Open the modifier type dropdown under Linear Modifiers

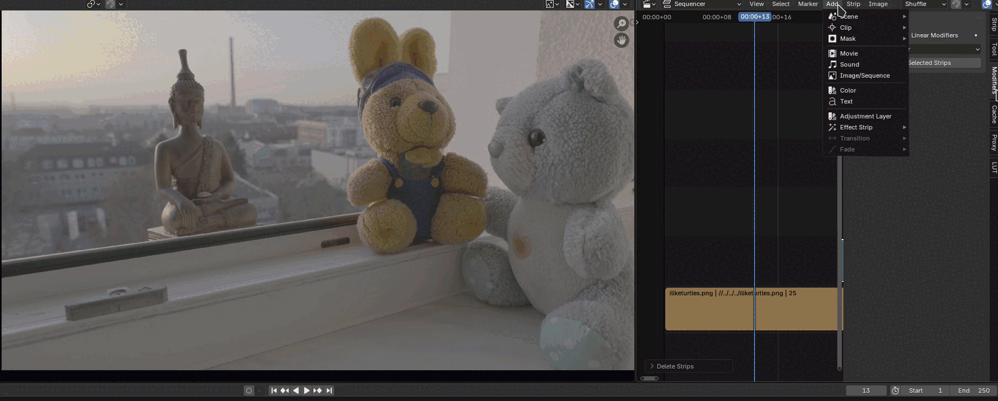(x=945, y=49)
